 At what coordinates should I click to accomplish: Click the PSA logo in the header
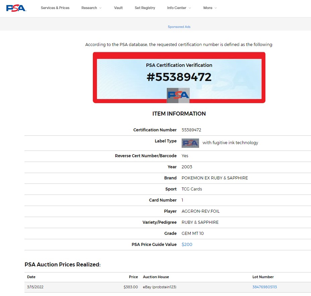tap(16, 8)
